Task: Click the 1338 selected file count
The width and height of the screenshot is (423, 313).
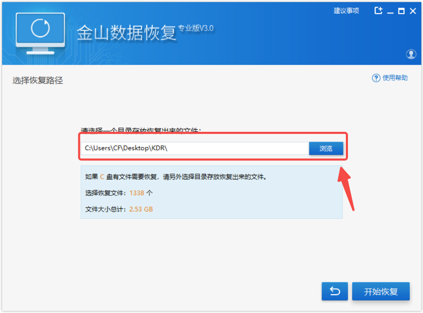Action: pyautogui.click(x=136, y=193)
